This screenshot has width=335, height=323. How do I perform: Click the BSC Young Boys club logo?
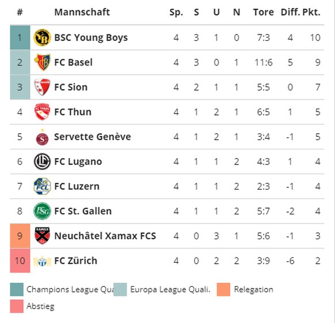pos(42,37)
